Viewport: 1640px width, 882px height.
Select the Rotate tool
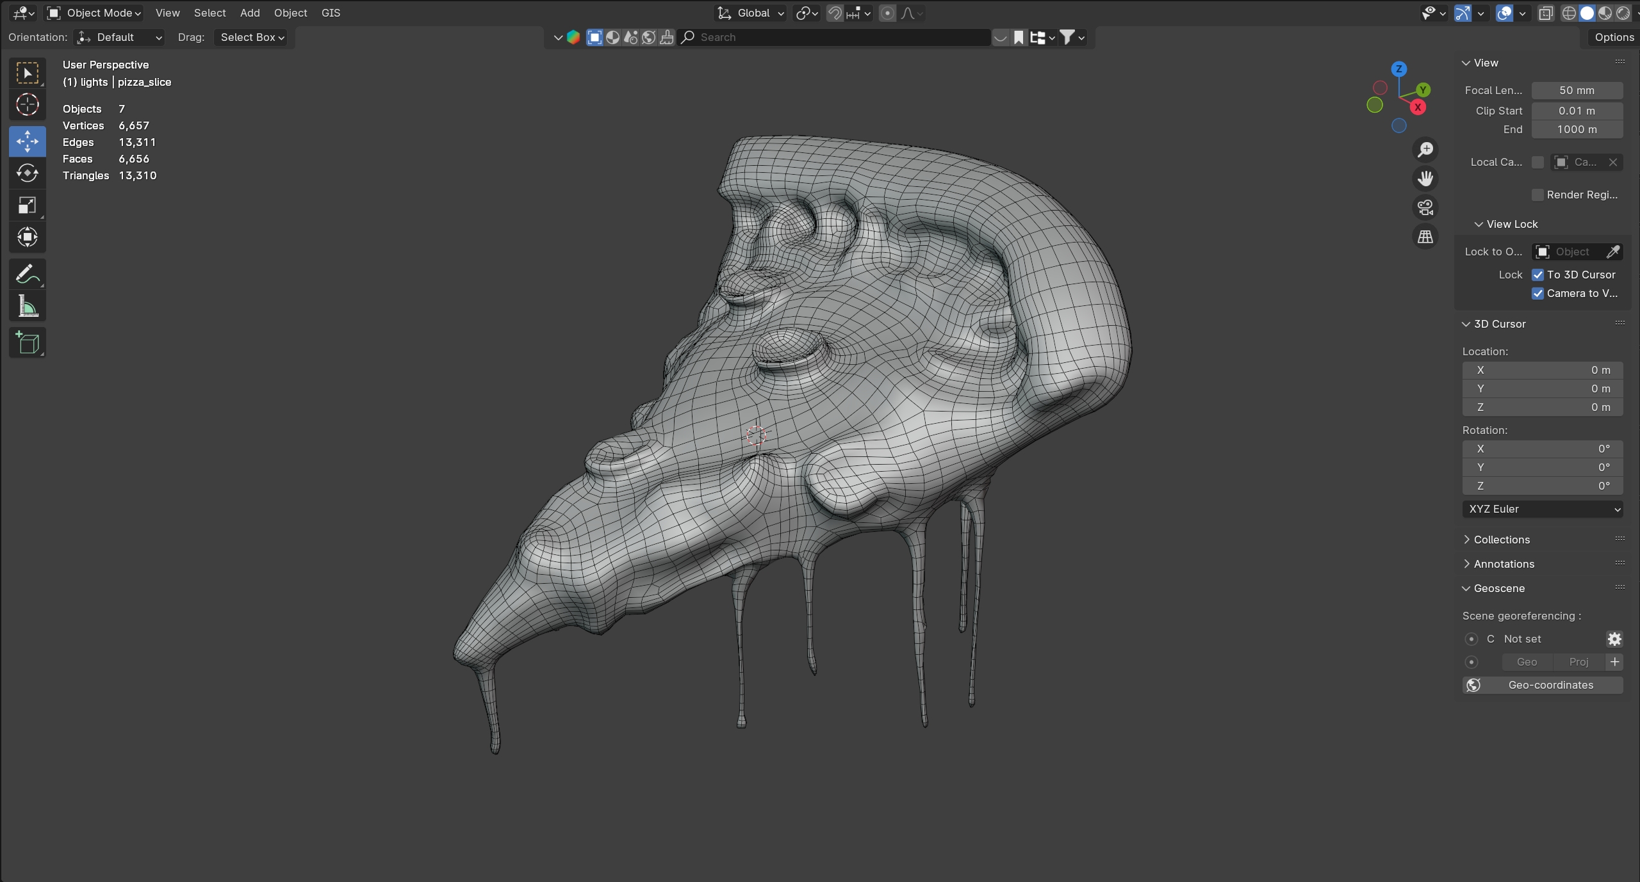(27, 173)
